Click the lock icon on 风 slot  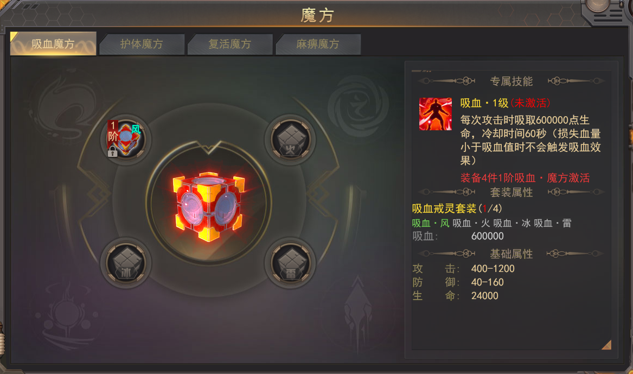coord(113,151)
